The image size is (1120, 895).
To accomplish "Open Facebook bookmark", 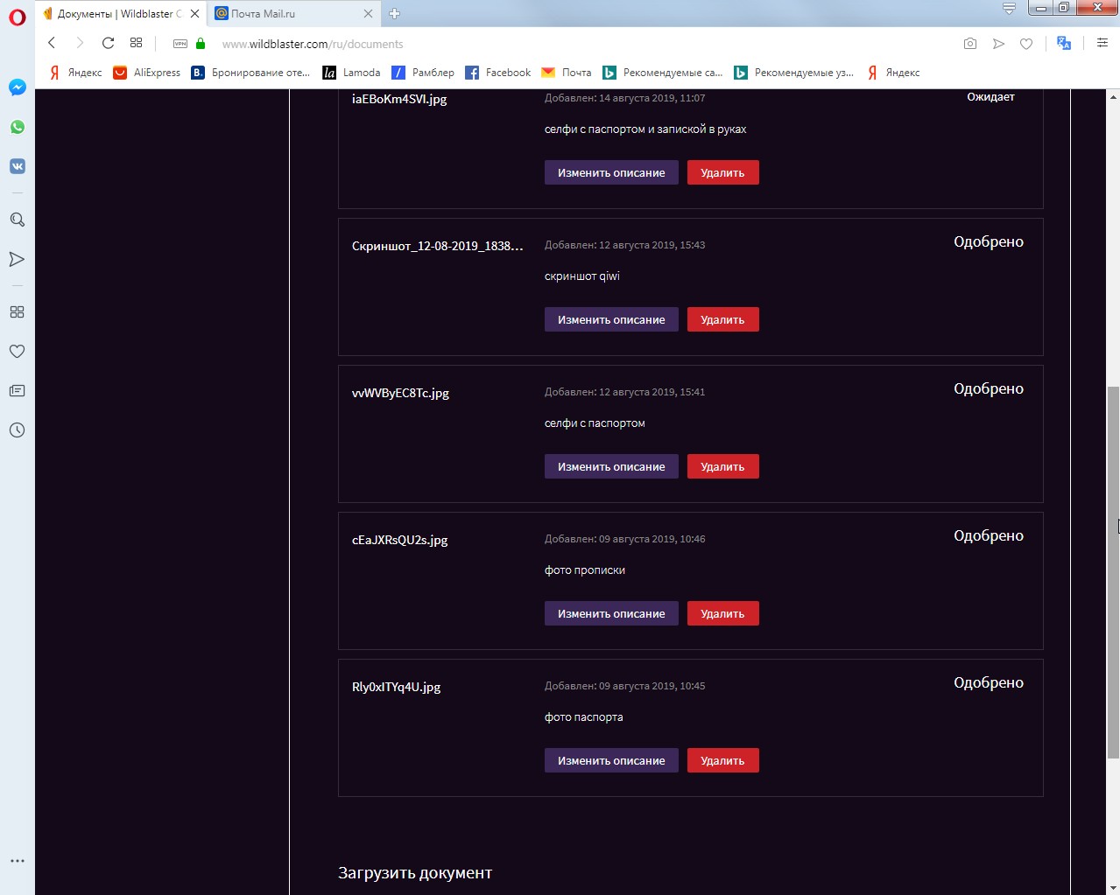I will 498,73.
